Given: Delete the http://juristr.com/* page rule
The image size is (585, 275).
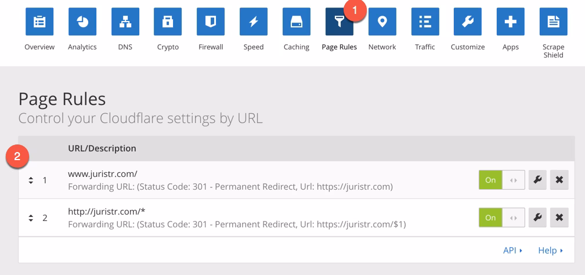Looking at the screenshot, I should [559, 218].
